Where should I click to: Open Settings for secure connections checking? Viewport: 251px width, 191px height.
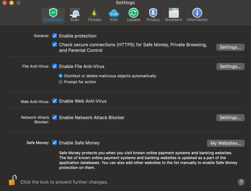click(x=230, y=47)
